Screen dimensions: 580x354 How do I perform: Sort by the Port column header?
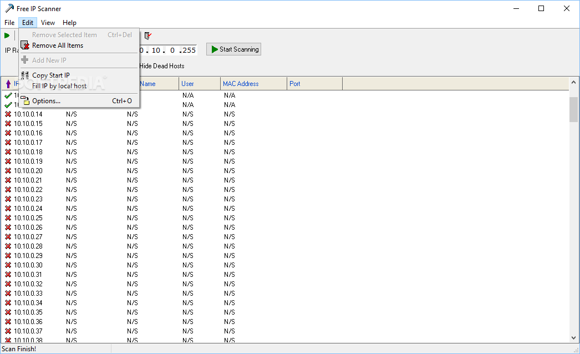pyautogui.click(x=315, y=84)
